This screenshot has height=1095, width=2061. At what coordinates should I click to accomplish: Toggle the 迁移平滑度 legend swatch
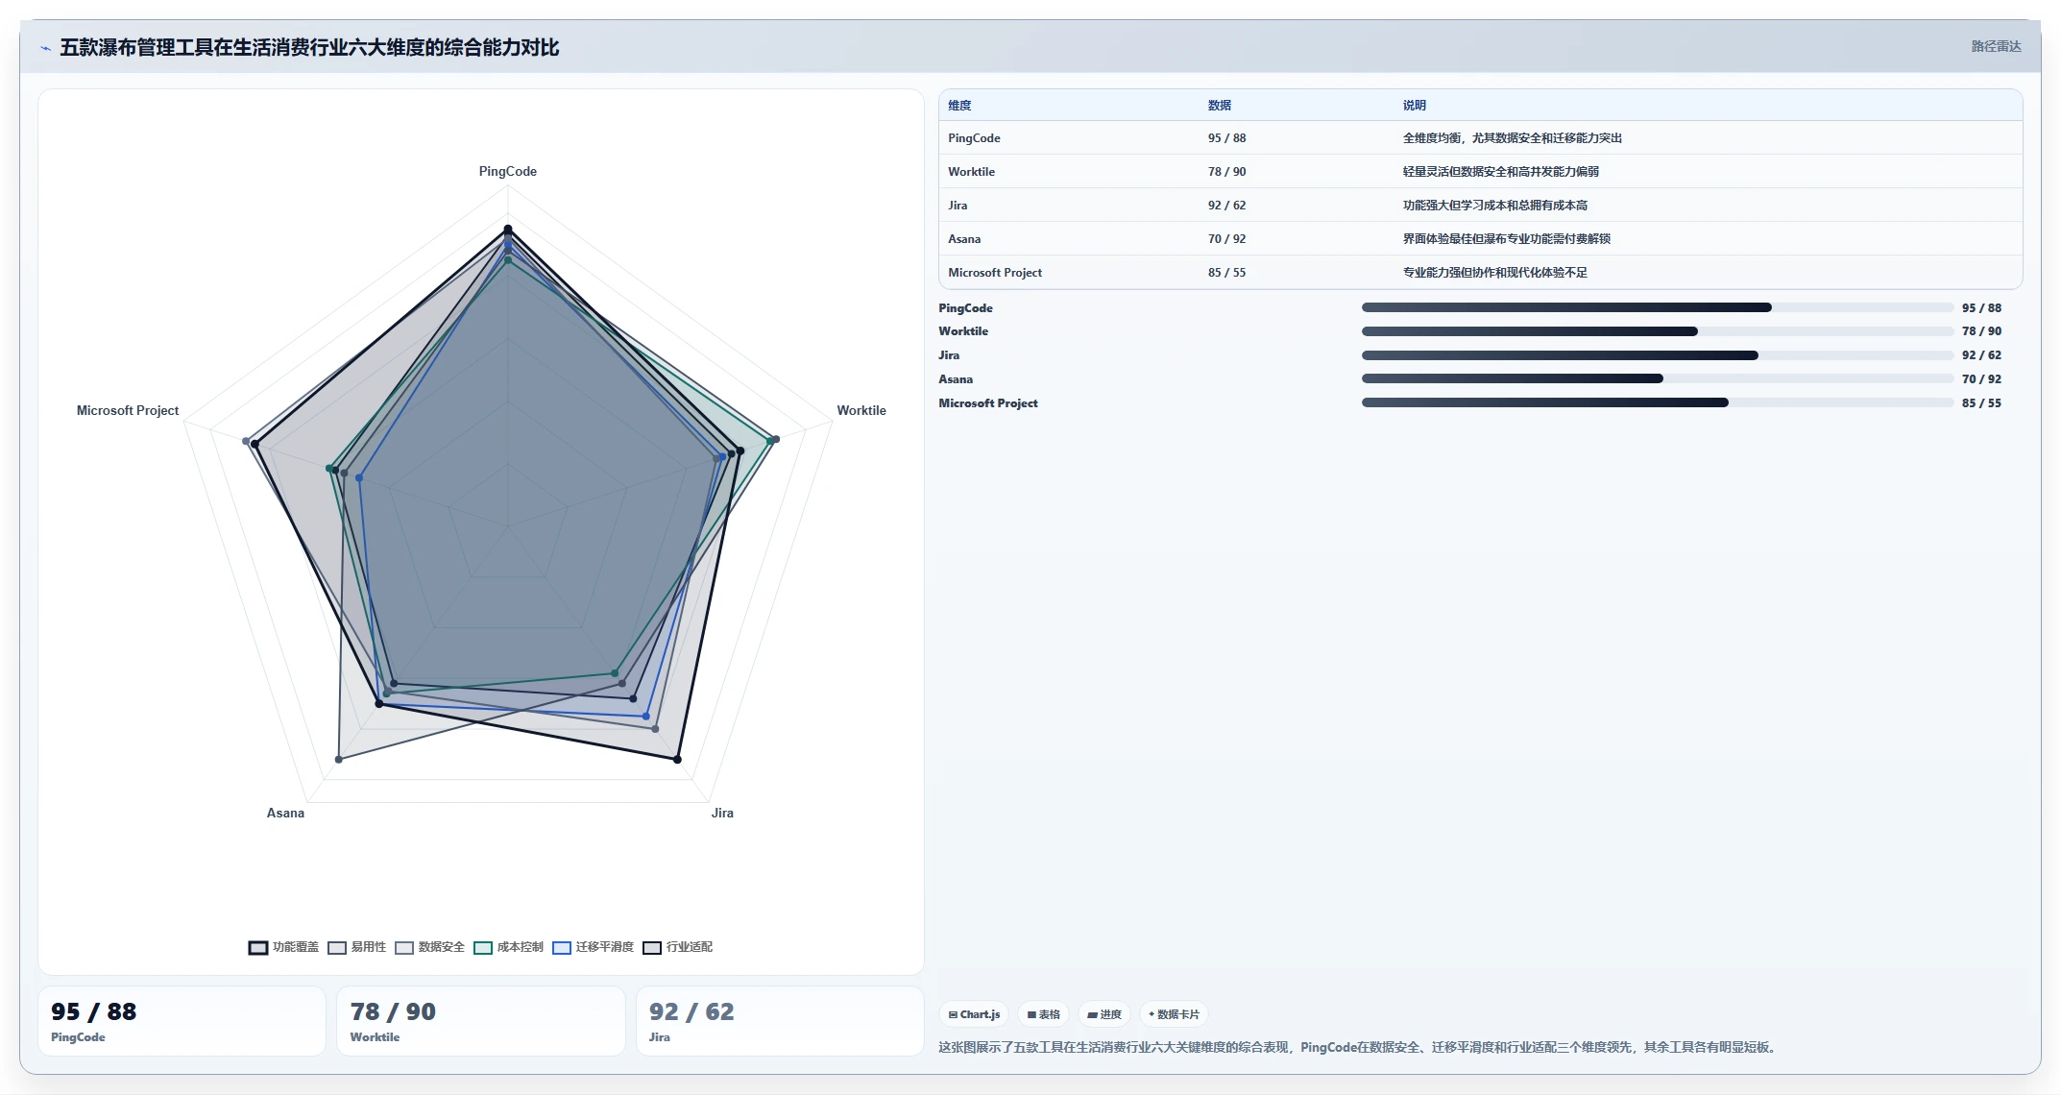tap(562, 948)
